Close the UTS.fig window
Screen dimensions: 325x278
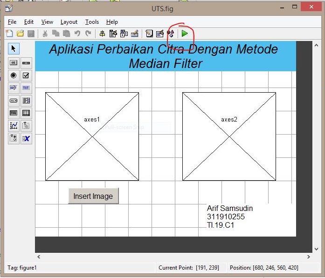pos(311,7)
